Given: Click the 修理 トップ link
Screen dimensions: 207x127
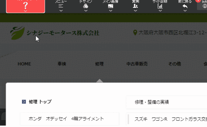Looking at the screenshot, I should [40, 102].
